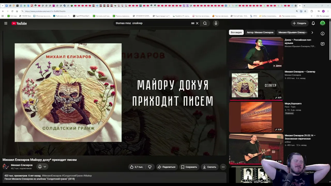The height and width of the screenshot is (186, 331).
Task: Start voice search with microphone icon
Action: [x=216, y=23]
